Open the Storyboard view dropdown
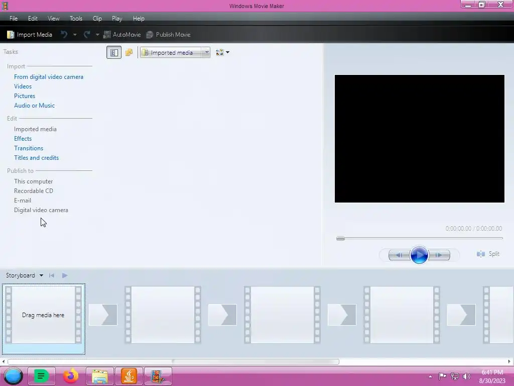Image resolution: width=514 pixels, height=386 pixels. coord(25,275)
